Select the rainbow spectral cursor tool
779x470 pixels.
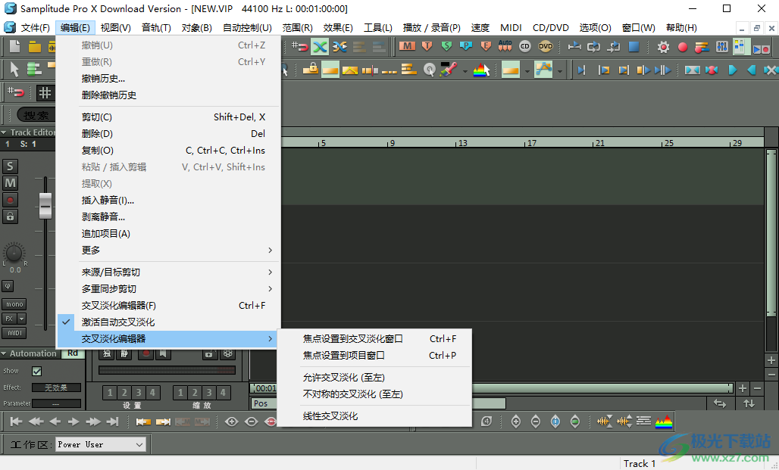click(481, 70)
